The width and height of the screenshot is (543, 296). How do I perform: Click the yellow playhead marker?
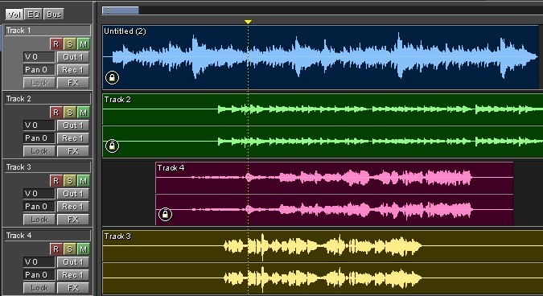coord(248,22)
